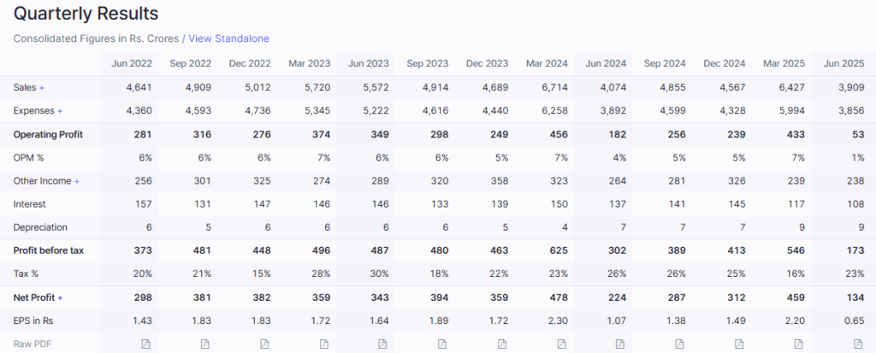Viewport: 876px width, 353px height.
Task: Expand the Expenses row breakdown
Action: [x=60, y=111]
